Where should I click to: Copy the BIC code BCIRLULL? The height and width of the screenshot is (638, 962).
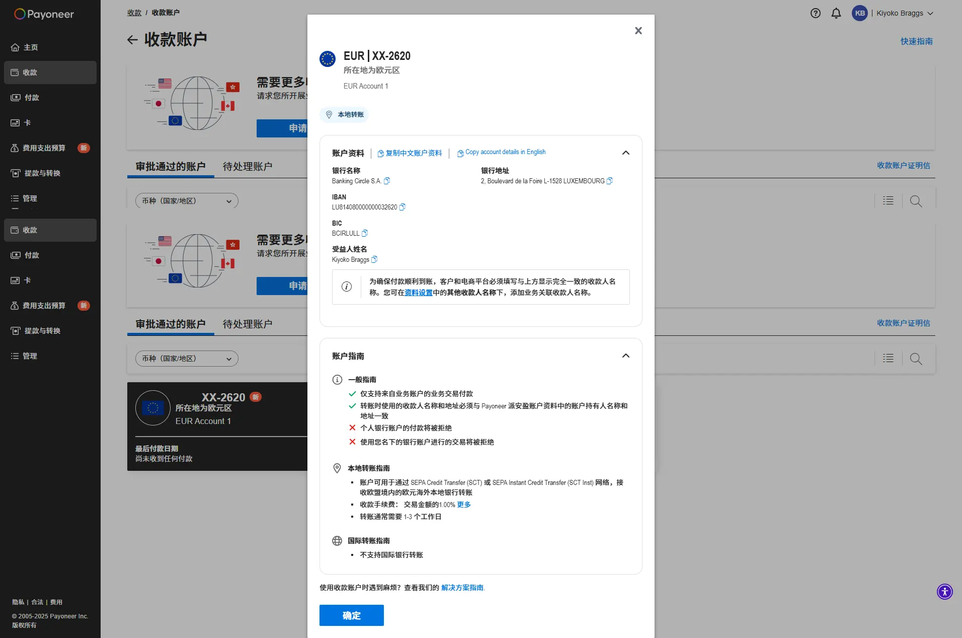point(365,233)
